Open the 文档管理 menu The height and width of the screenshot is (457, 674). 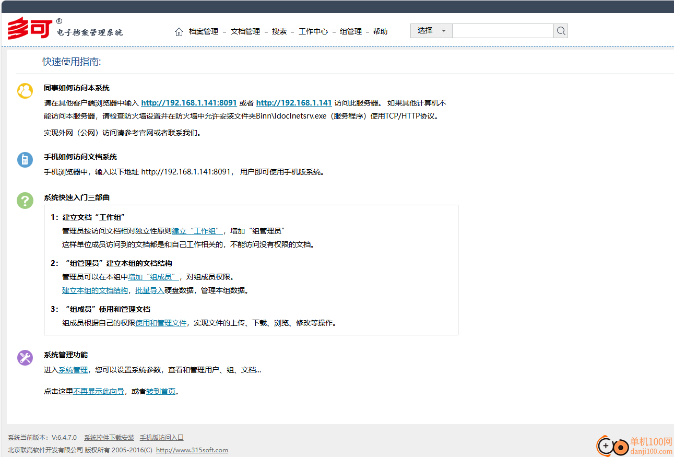pos(245,31)
